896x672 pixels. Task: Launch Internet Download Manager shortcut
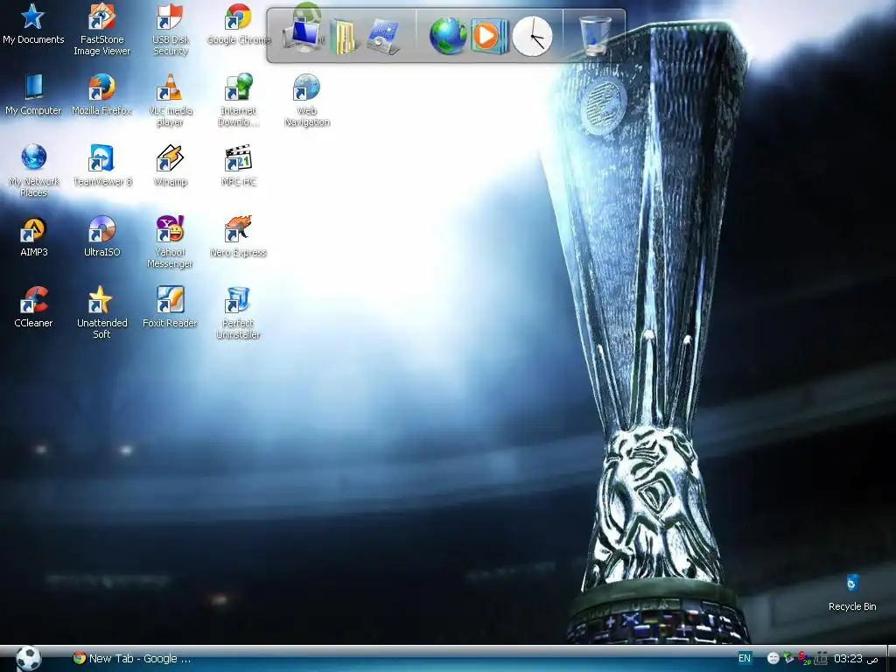click(238, 101)
